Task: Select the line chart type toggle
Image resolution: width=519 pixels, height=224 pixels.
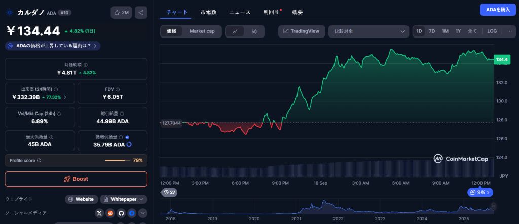Action: point(235,31)
